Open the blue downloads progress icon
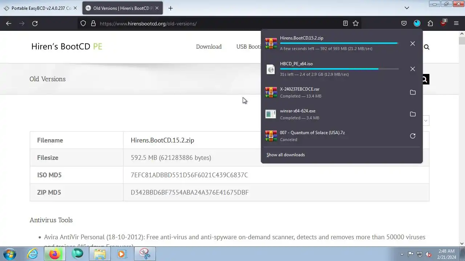The width and height of the screenshot is (465, 261). (417, 23)
